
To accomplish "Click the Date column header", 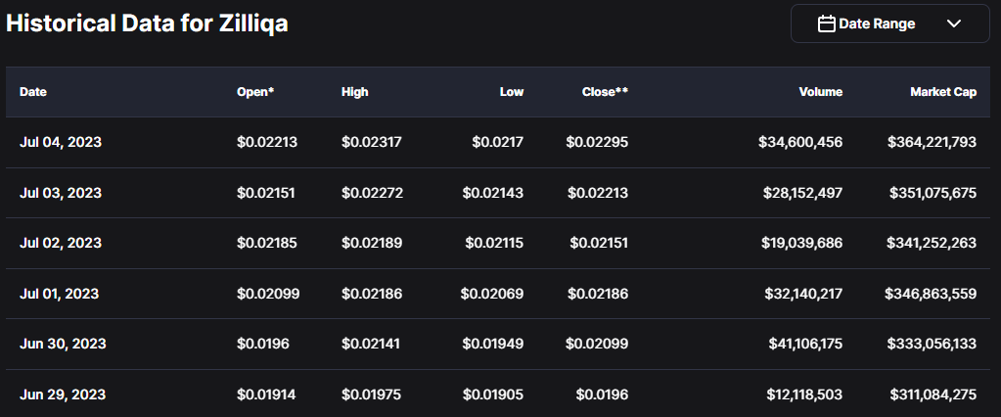I will tap(33, 92).
